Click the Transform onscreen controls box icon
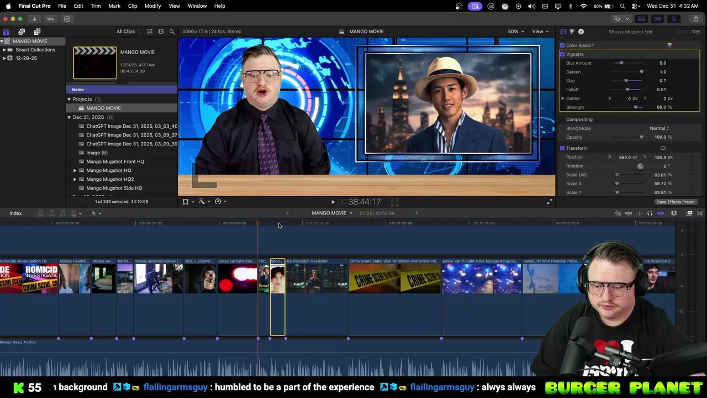This screenshot has width=707, height=398. (x=663, y=148)
